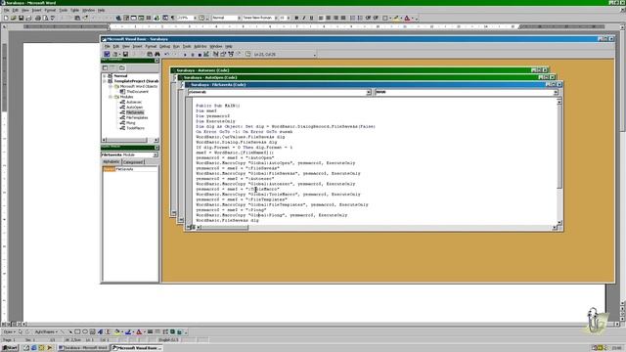626x352 pixels.
Task: Open the File menu in Visual Basic window
Action: click(x=107, y=46)
